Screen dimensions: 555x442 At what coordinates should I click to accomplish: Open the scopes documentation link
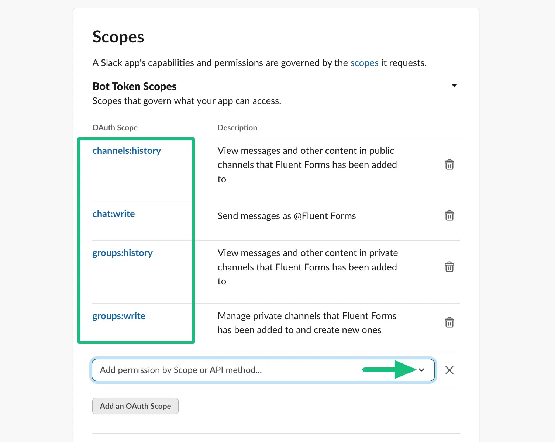pos(364,63)
